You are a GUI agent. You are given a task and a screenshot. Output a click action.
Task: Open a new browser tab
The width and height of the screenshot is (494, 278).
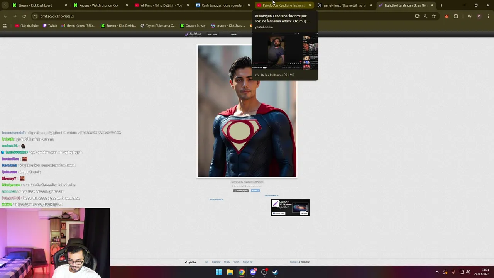point(441,5)
